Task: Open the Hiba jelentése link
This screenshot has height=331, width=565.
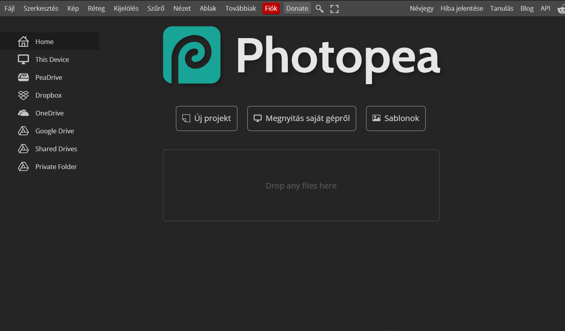Action: click(462, 8)
